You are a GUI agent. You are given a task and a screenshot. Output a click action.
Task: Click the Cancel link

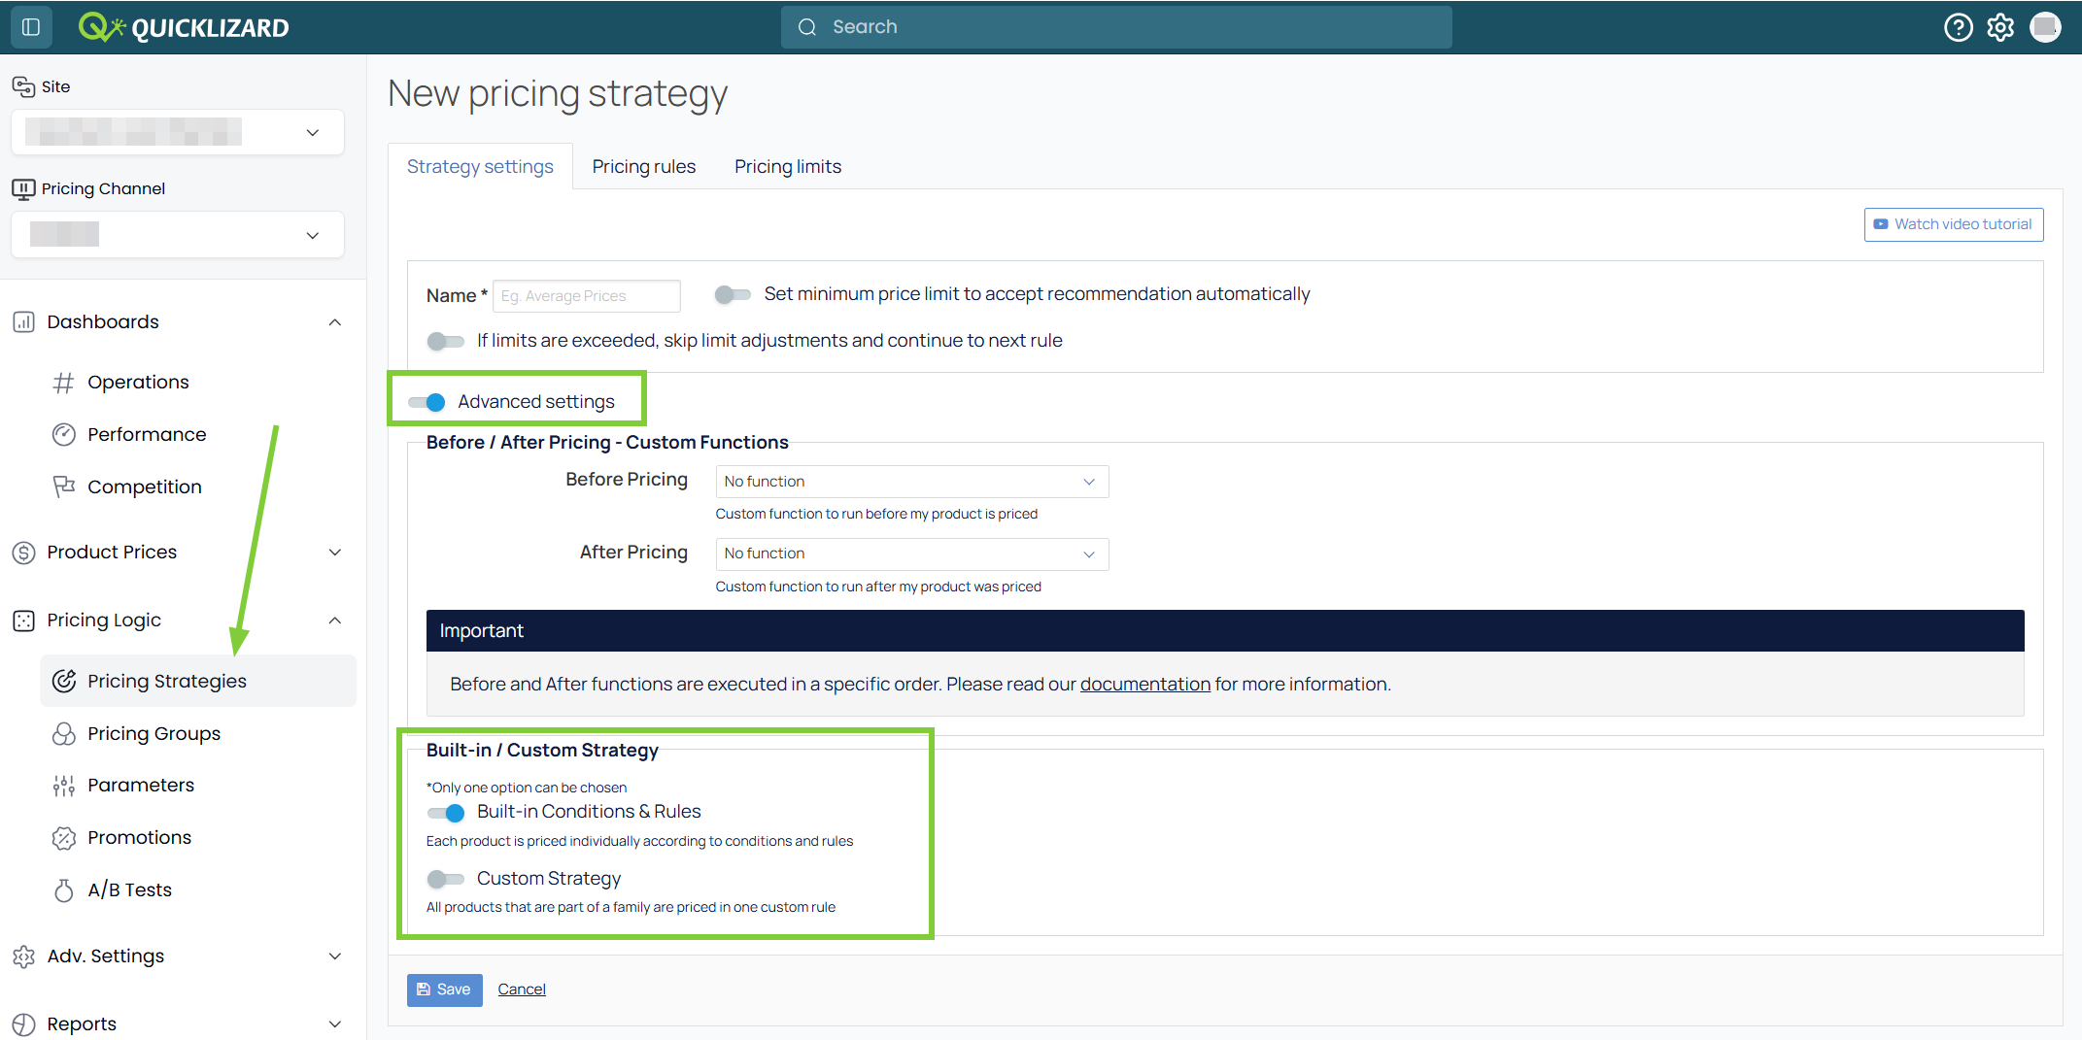click(522, 990)
